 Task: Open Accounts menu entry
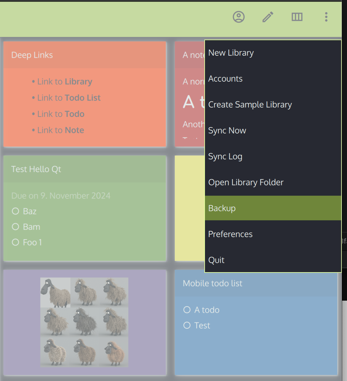273,79
